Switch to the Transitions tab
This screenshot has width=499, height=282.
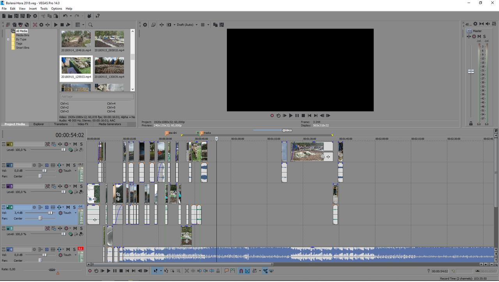[x=61, y=124]
